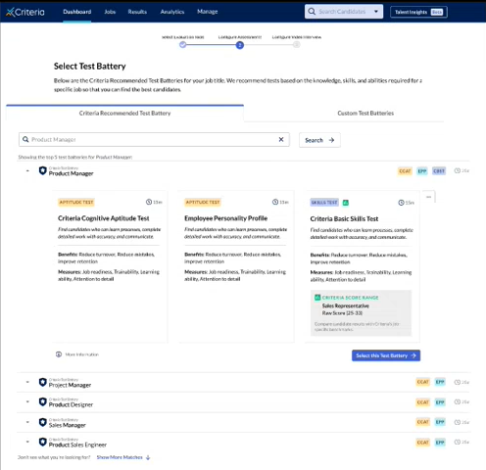Open the Dashboard menu item
486x470 pixels.
click(77, 12)
